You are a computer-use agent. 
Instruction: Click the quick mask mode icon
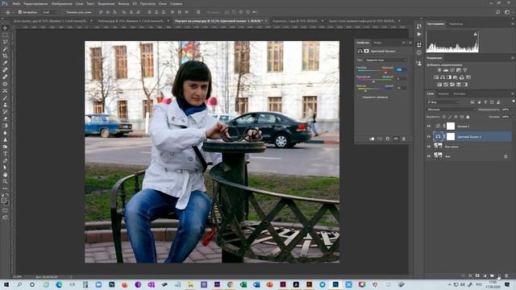(x=5, y=210)
